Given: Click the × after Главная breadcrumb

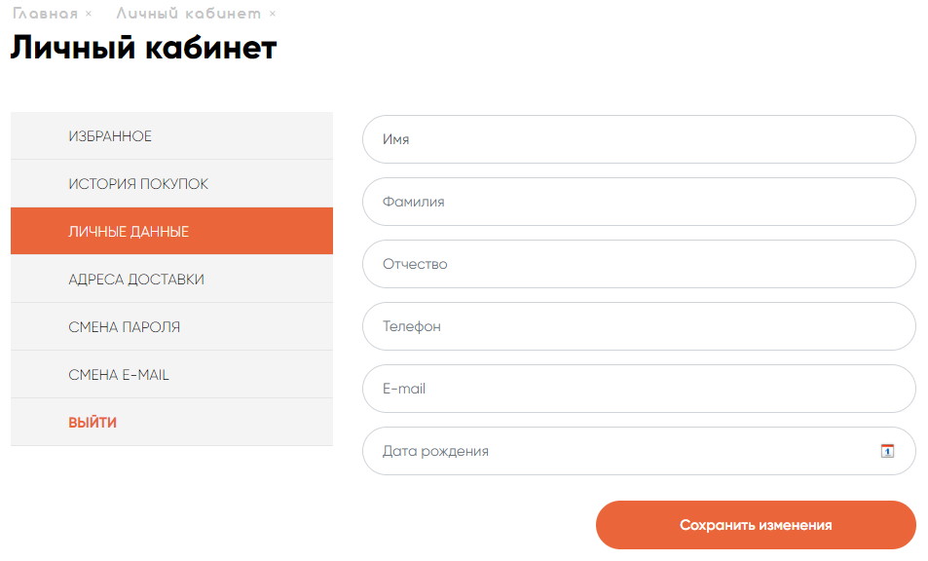Looking at the screenshot, I should pyautogui.click(x=89, y=14).
